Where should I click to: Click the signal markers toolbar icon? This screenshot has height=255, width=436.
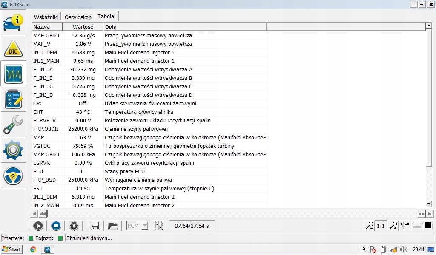pyautogui.click(x=405, y=226)
